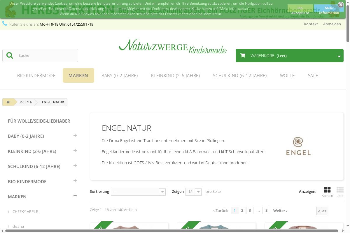Collapse the Marken sidebar category
350x233 pixels.
[75, 196]
